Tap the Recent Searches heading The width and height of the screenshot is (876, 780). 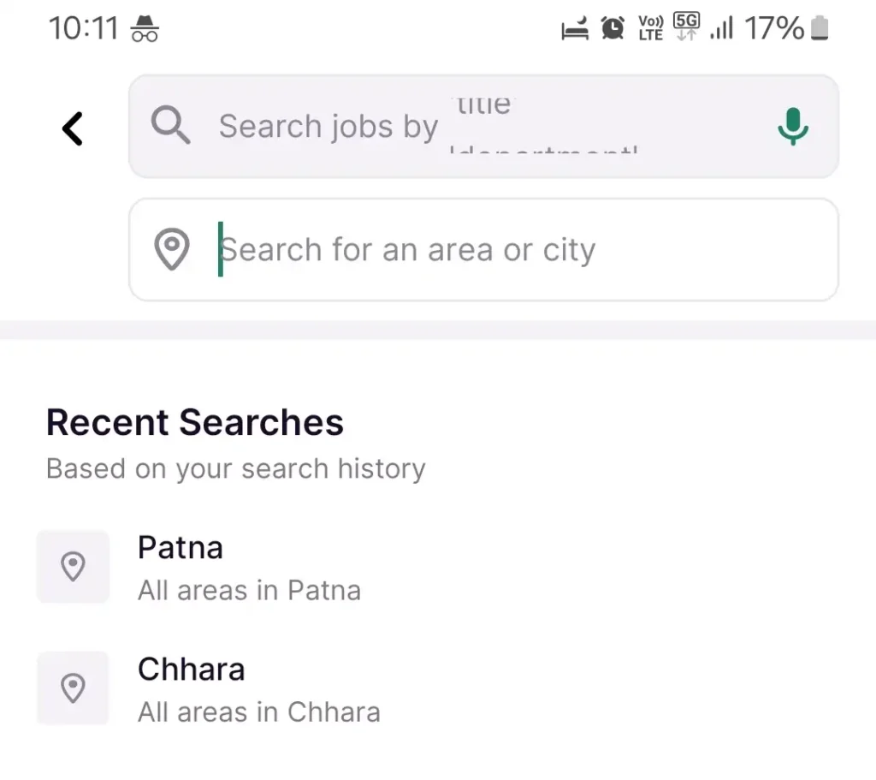pyautogui.click(x=195, y=422)
